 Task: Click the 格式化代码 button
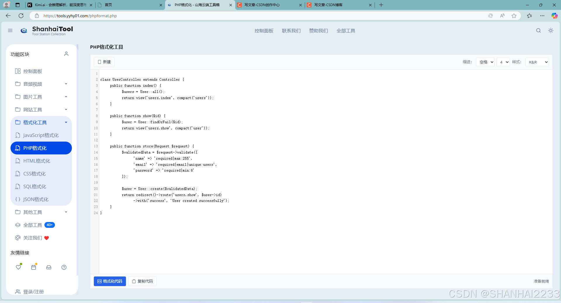pos(110,281)
